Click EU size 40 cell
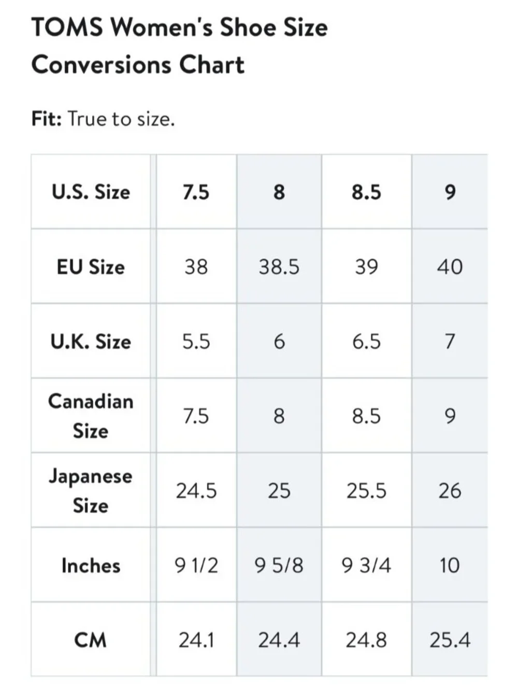This screenshot has height=691, width=518. tap(450, 266)
